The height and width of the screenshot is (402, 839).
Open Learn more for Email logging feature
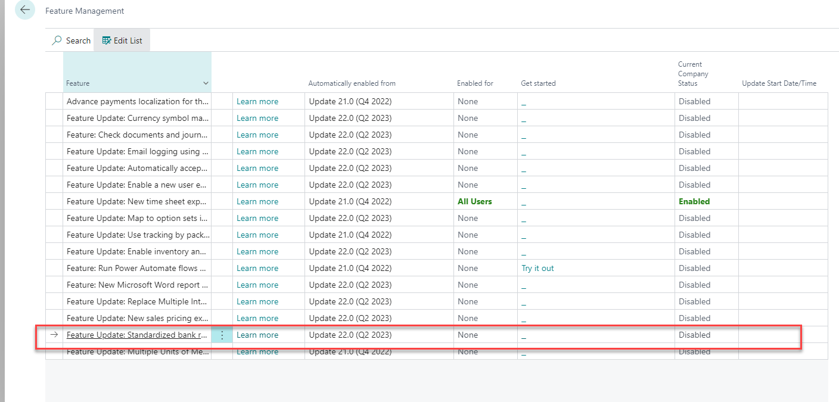click(x=257, y=151)
